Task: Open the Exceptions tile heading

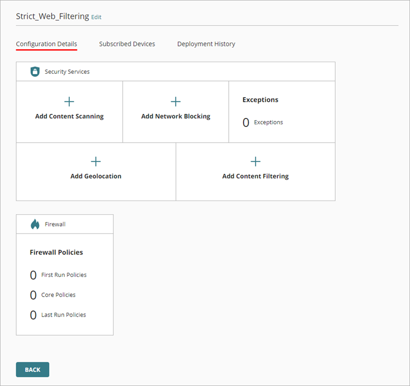Action: (x=260, y=100)
